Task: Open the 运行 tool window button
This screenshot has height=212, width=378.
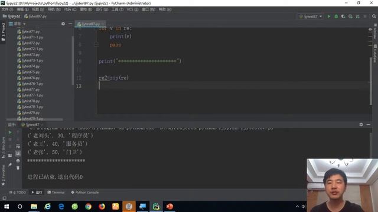Action: click(x=37, y=193)
